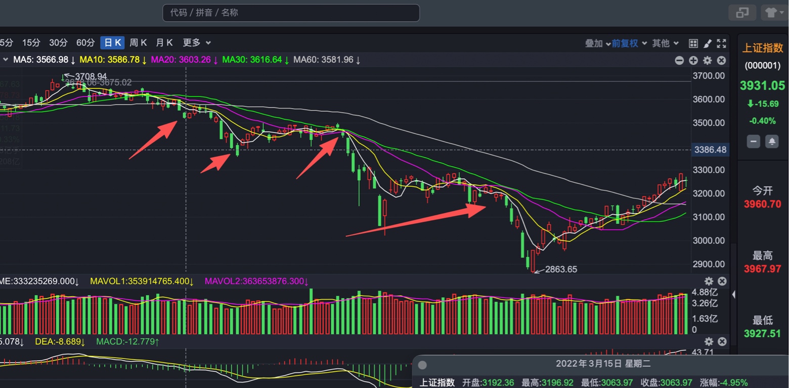The image size is (789, 388).
Task: Enter fullscreen chart mode
Action: pyautogui.click(x=722, y=43)
